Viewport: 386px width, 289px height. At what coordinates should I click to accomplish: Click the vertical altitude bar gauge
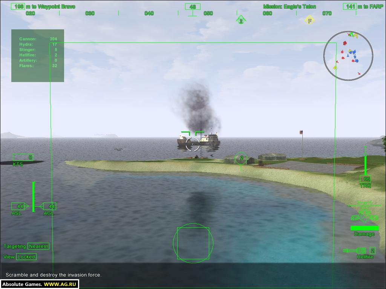point(34,196)
